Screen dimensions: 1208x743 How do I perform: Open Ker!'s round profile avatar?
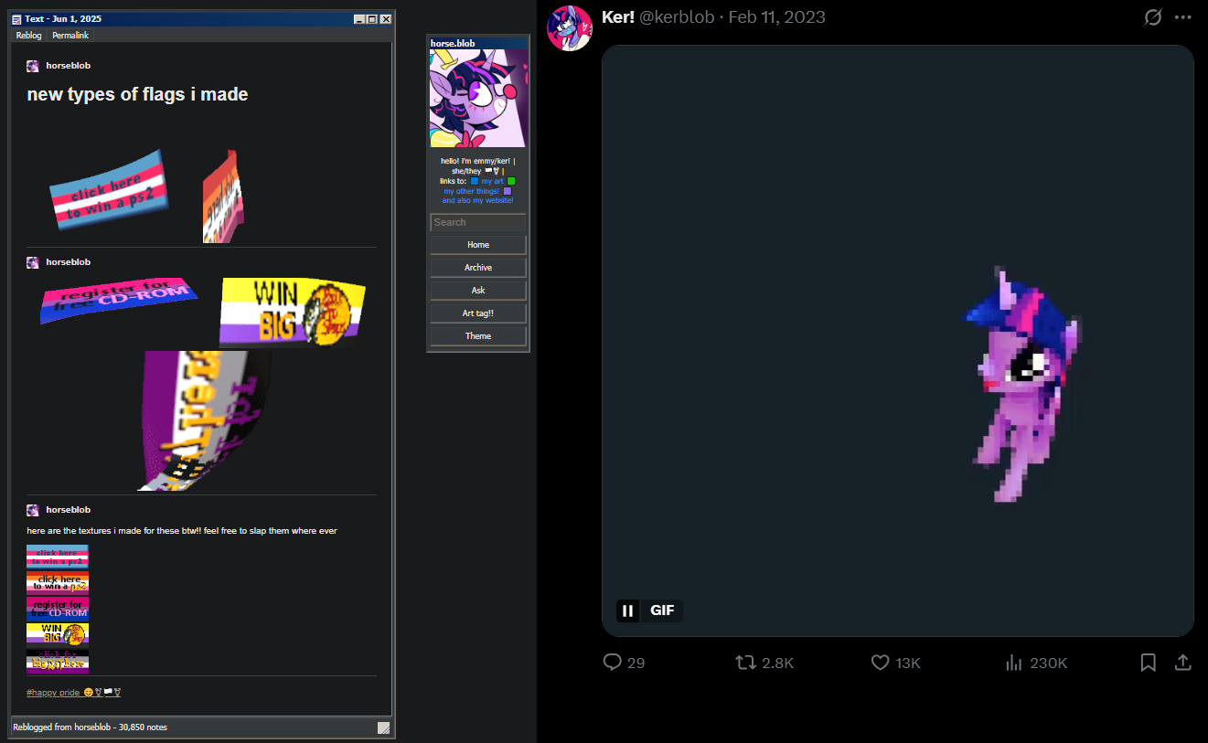(x=570, y=27)
